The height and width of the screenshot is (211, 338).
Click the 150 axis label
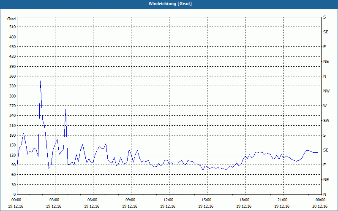click(x=13, y=145)
